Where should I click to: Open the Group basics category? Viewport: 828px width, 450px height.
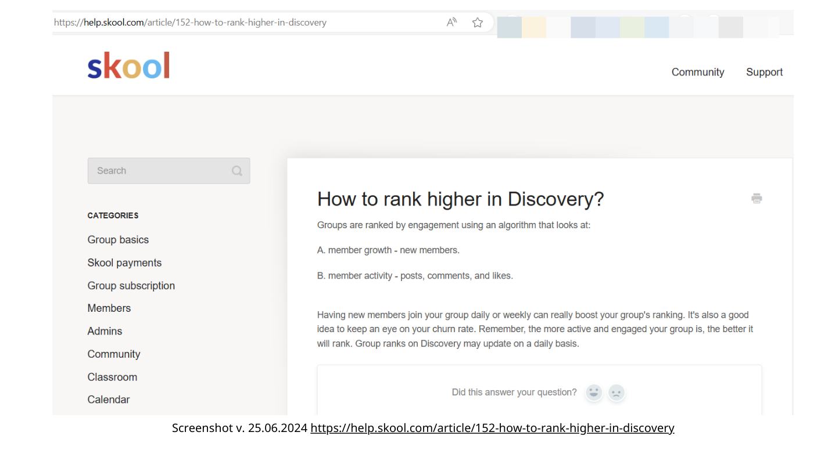[x=118, y=240]
